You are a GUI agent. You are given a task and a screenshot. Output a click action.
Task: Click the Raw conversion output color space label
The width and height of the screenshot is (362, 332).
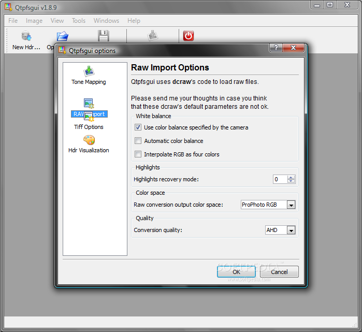(179, 205)
